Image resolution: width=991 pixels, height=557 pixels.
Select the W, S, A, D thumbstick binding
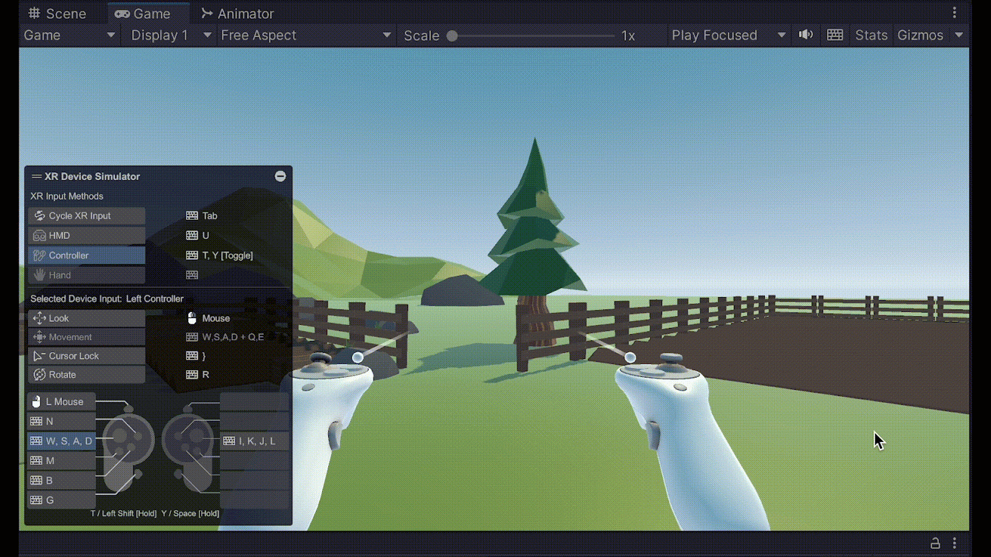point(62,441)
